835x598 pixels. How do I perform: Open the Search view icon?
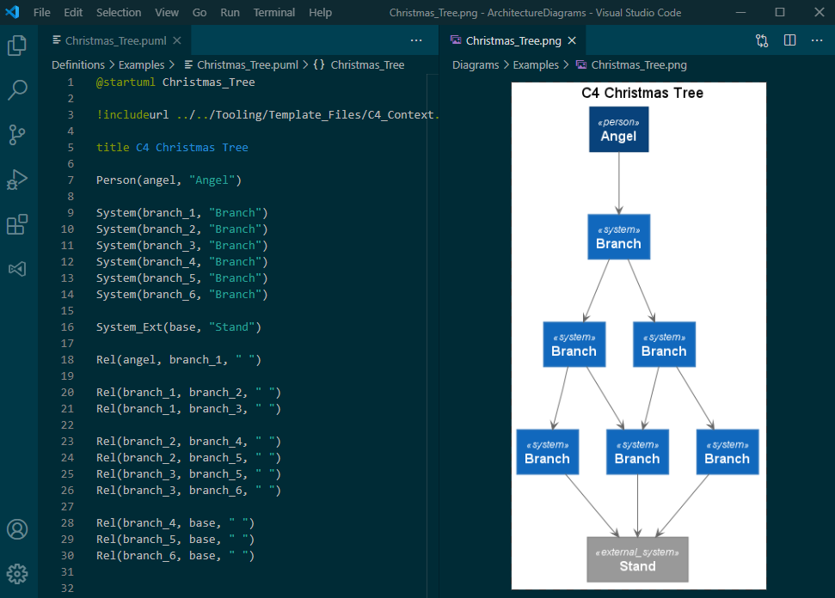coord(17,90)
